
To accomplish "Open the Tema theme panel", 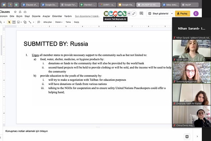I will coord(68,22).
